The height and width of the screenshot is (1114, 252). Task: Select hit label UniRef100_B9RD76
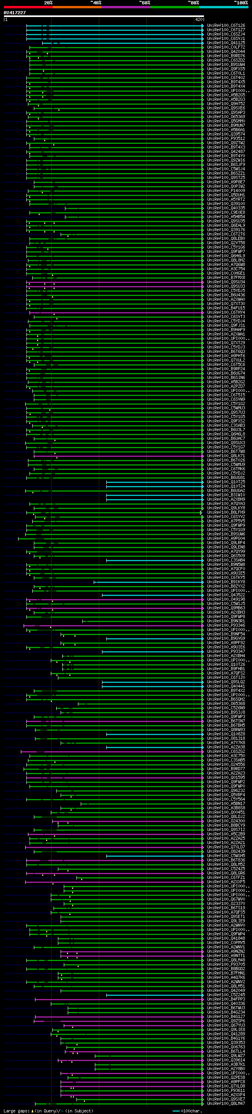point(226,56)
